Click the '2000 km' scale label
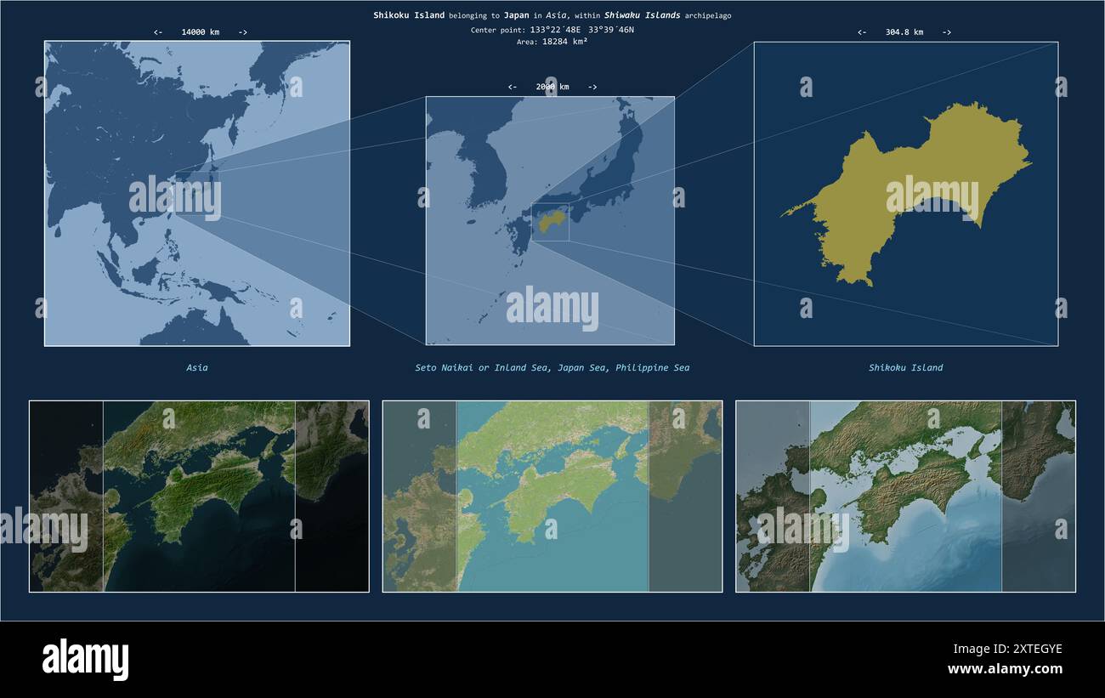 click(x=552, y=87)
